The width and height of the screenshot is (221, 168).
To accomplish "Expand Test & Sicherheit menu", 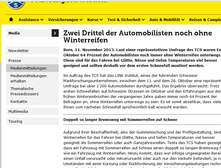I will 126,20.
